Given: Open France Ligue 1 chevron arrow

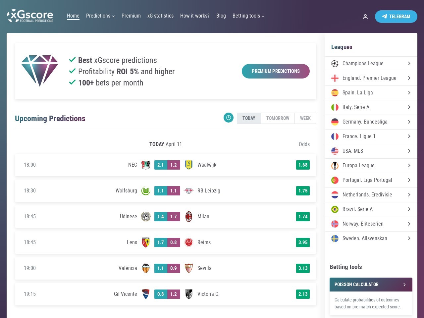Looking at the screenshot, I should pos(409,136).
